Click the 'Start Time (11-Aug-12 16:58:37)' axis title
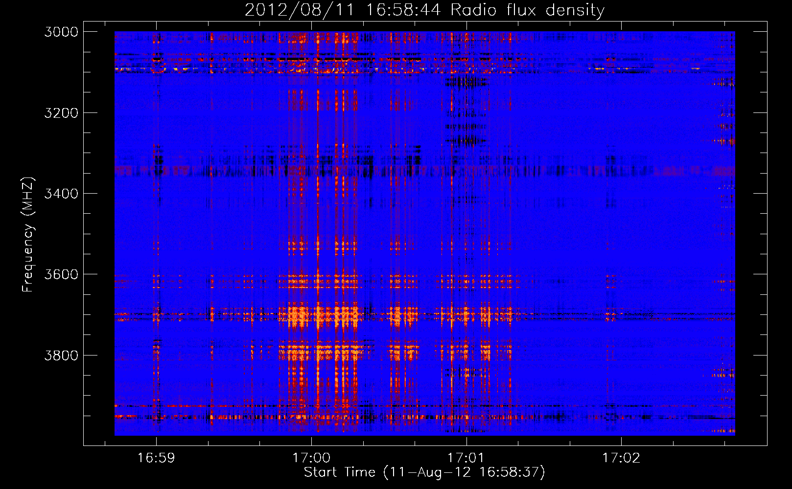The width and height of the screenshot is (792, 489). click(x=424, y=472)
